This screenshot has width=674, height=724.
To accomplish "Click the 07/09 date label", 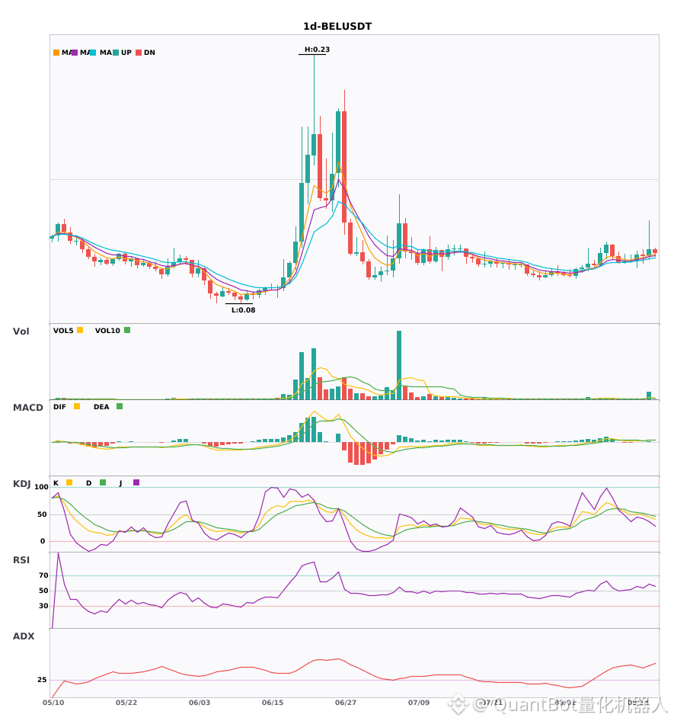I will [419, 703].
